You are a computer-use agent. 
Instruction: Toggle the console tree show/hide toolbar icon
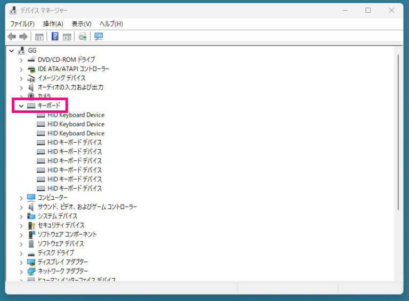point(39,37)
